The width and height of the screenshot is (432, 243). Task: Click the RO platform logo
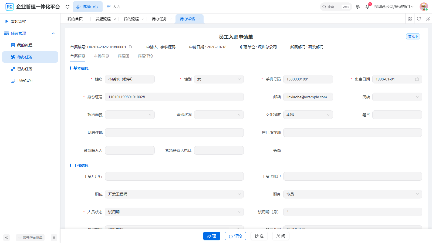click(9, 7)
